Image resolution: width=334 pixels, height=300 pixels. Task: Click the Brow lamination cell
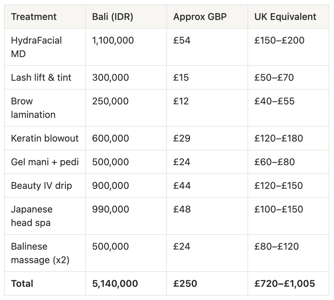[45, 108]
